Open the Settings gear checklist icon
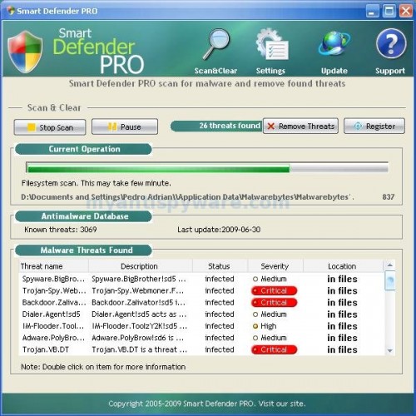The height and width of the screenshot is (416, 416). (272, 44)
